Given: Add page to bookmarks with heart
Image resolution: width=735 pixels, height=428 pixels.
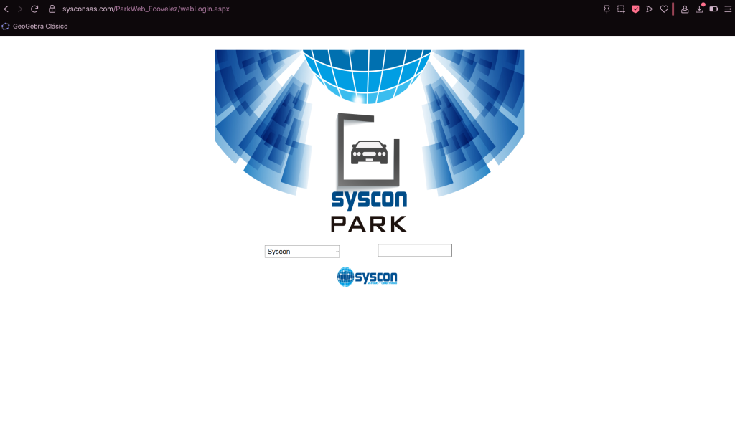Looking at the screenshot, I should [664, 9].
